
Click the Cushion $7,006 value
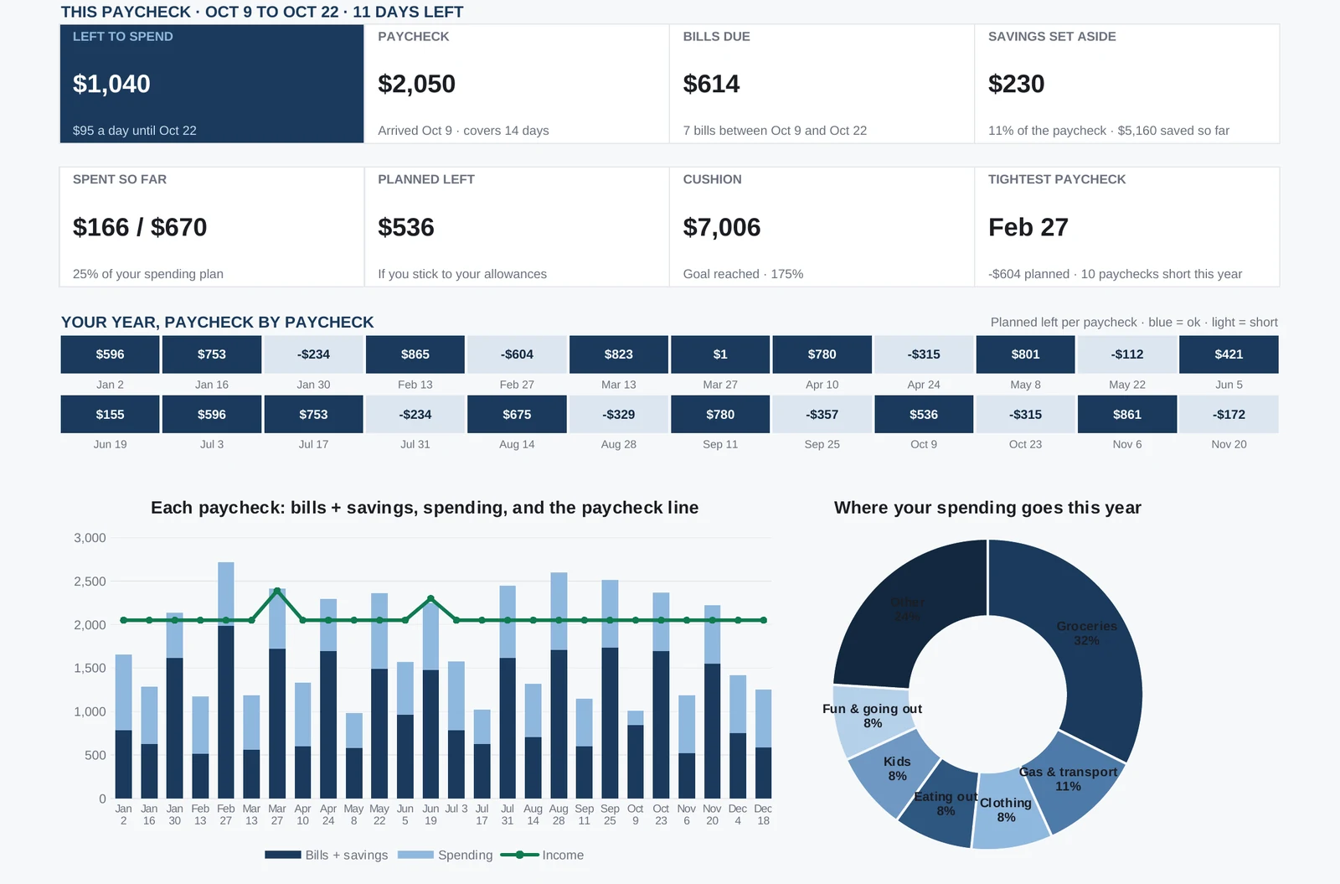click(x=722, y=227)
